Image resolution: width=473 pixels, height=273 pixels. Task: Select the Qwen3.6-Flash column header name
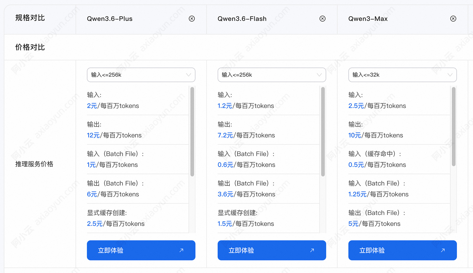point(242,19)
